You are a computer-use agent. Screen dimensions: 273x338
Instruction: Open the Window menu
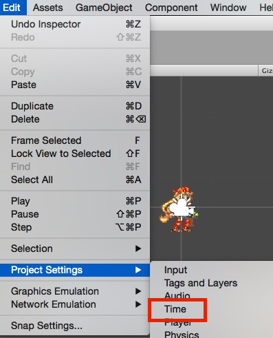point(228,8)
